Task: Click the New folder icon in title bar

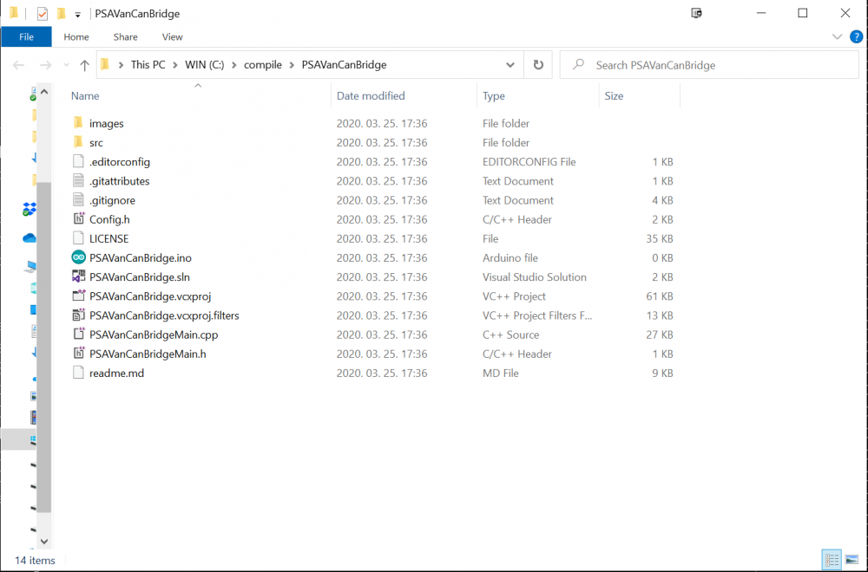Action: point(62,13)
